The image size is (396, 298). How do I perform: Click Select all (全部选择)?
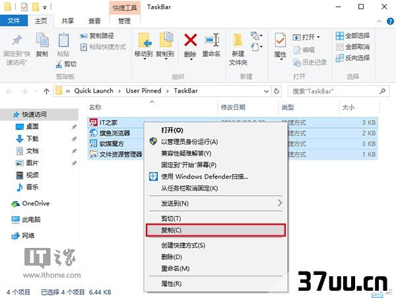click(352, 36)
